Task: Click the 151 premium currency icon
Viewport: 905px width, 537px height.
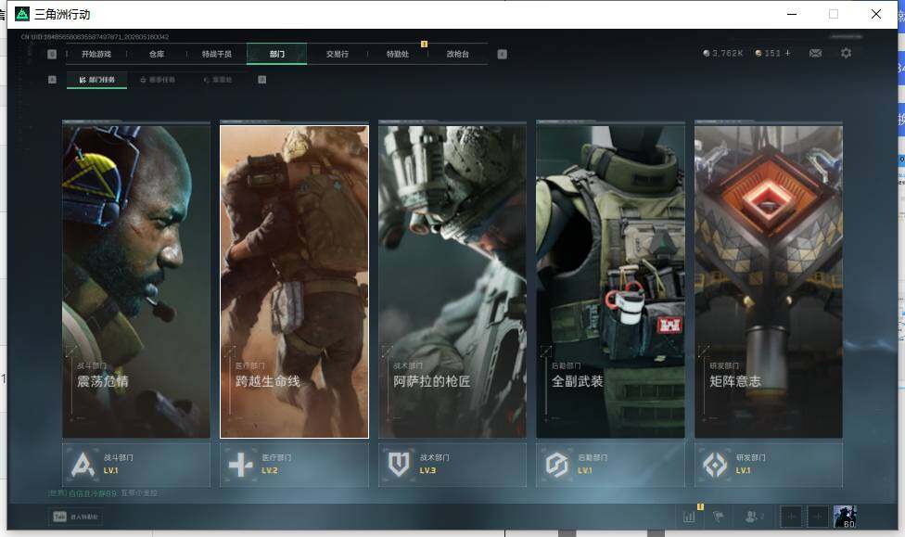Action: 758,53
